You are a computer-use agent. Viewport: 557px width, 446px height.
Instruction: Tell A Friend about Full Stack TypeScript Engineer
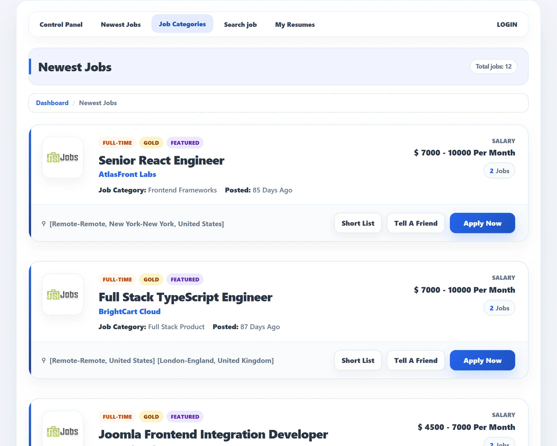[x=416, y=360]
